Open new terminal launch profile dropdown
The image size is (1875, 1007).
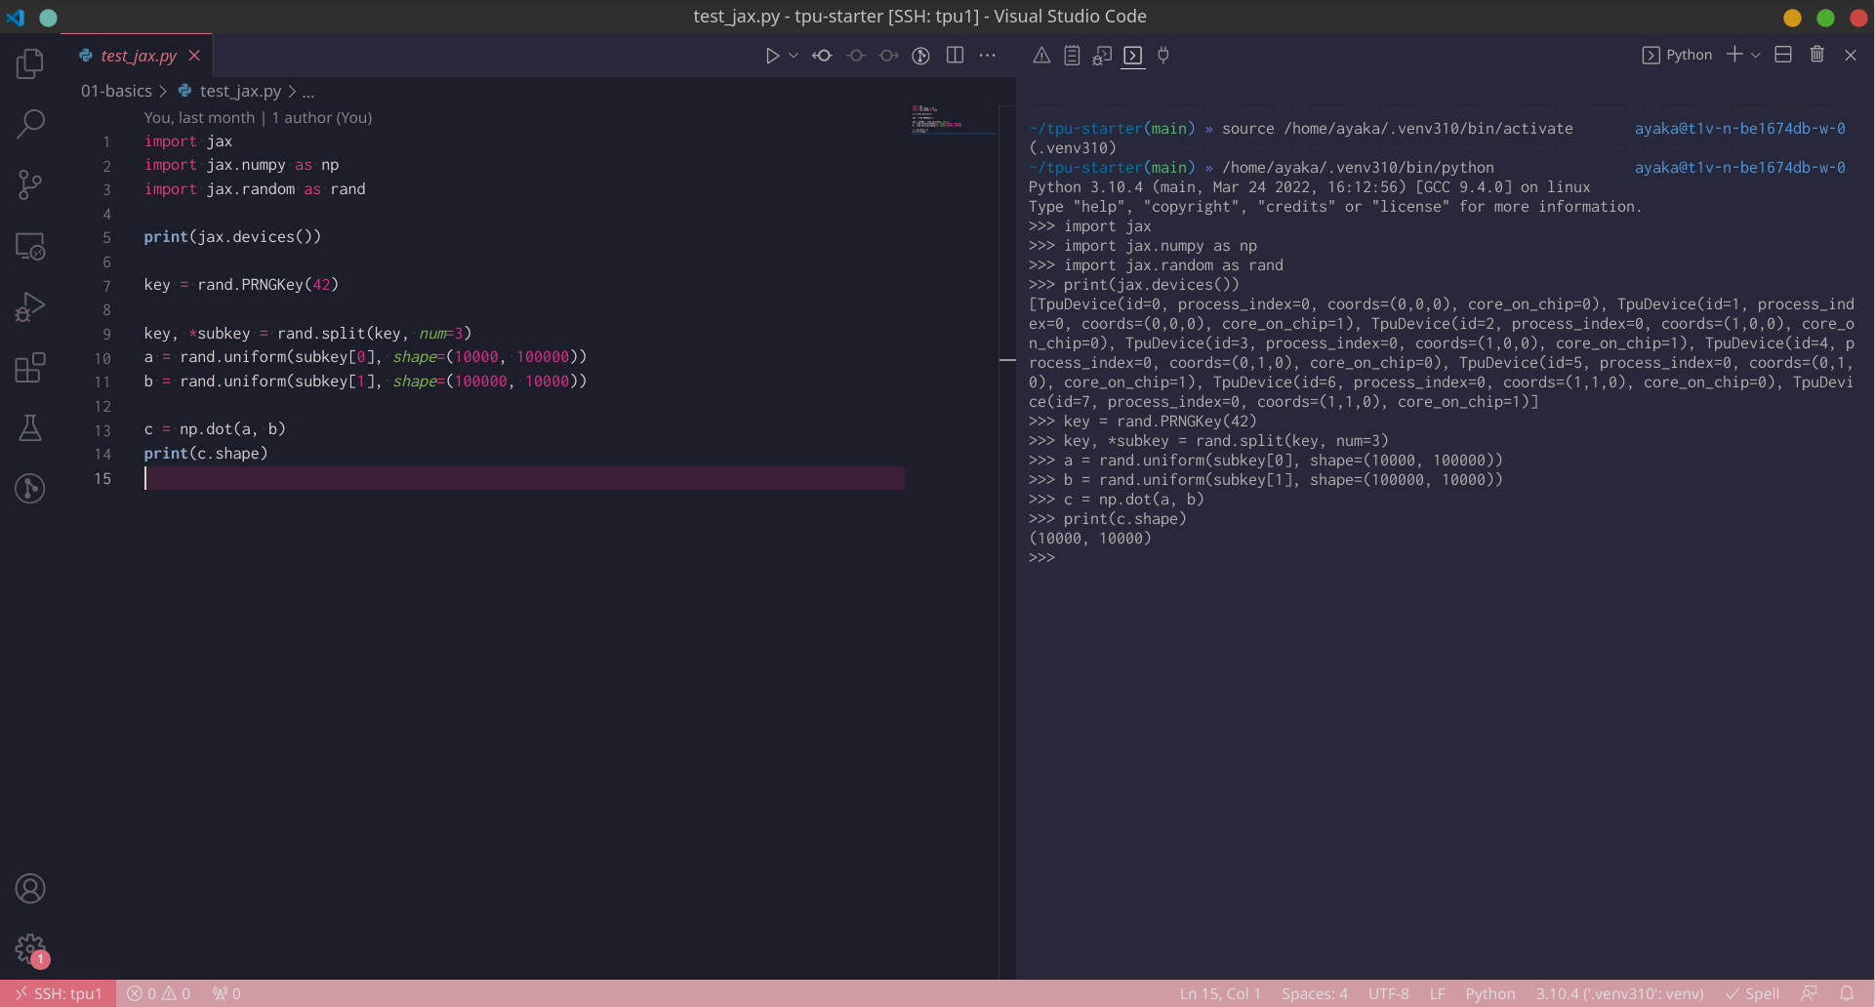tap(1756, 56)
